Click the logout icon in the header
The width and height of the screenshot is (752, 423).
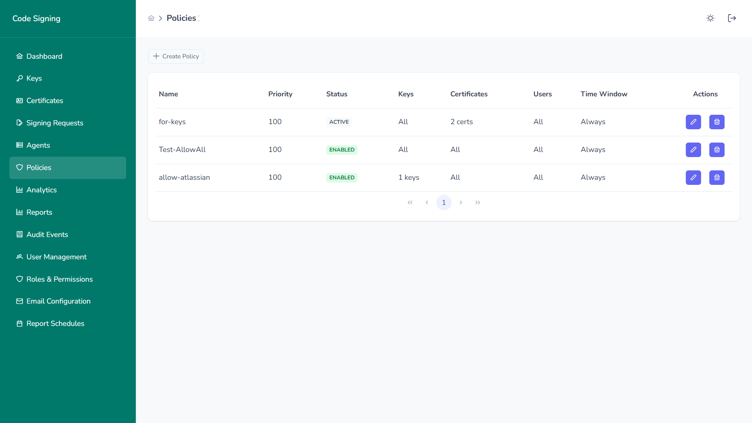pos(732,18)
